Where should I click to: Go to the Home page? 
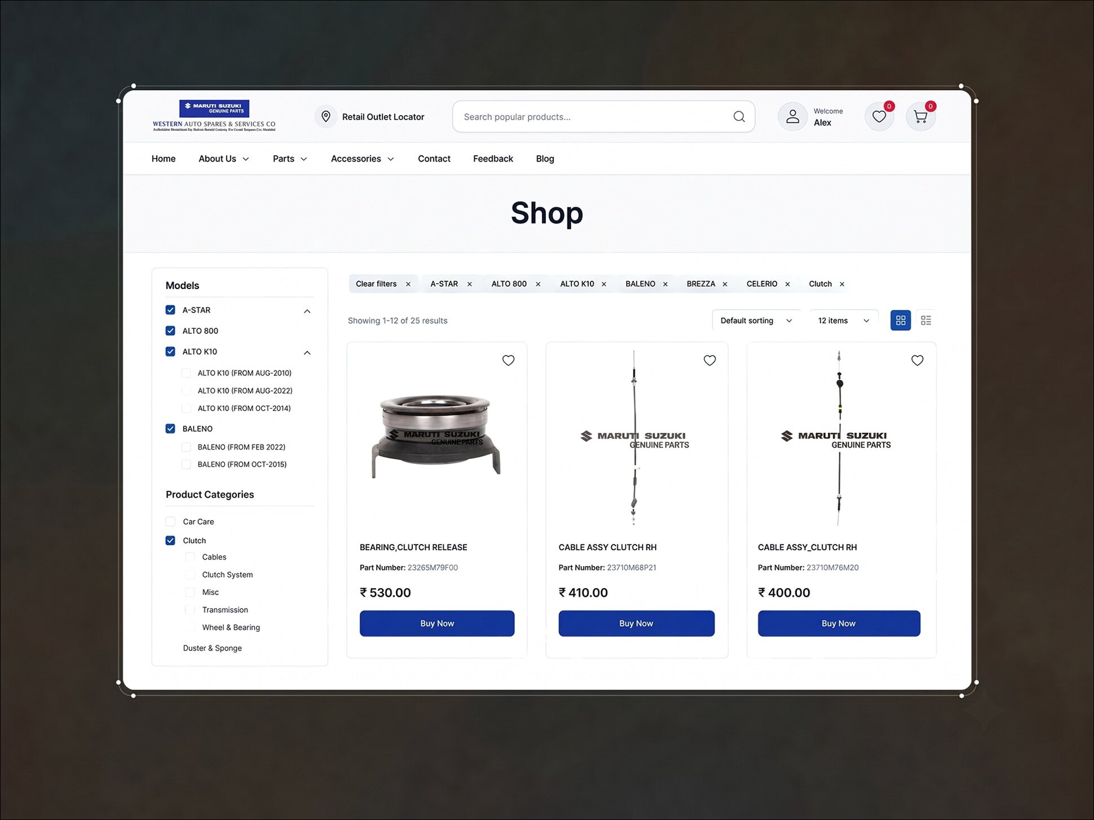[x=164, y=159]
